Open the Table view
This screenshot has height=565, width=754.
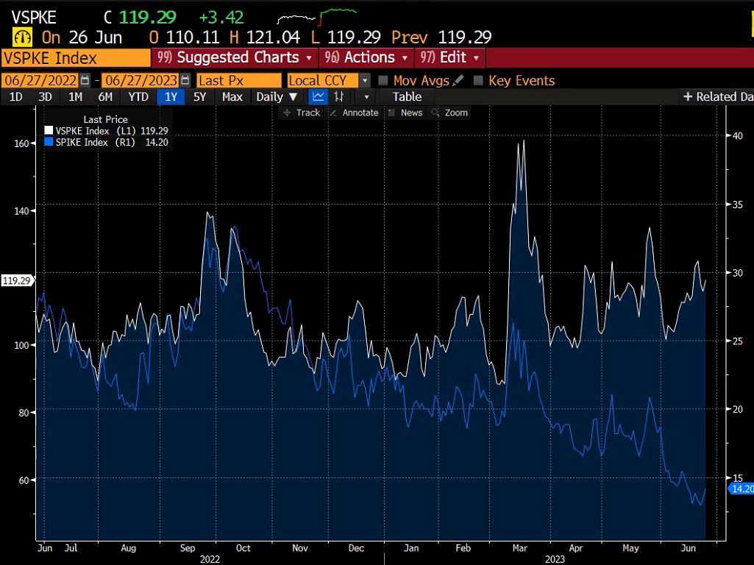pos(407,96)
